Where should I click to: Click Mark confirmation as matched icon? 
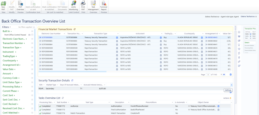(49, 3)
